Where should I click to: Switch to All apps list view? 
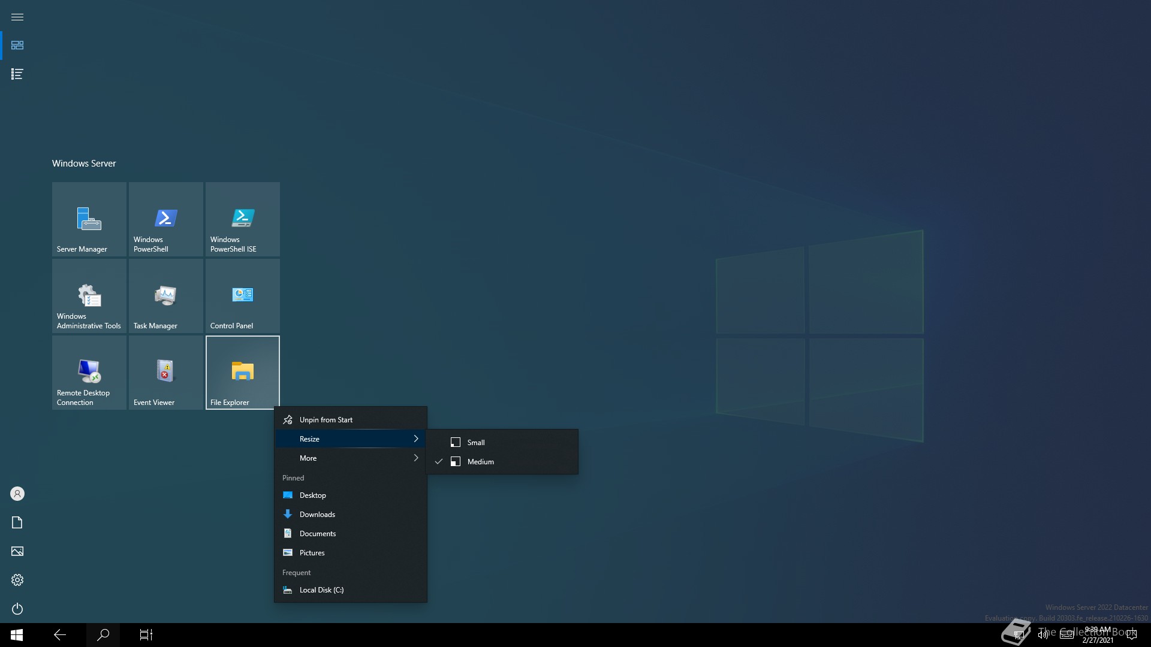(17, 74)
